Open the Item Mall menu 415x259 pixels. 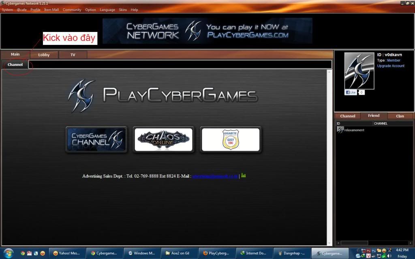click(51, 10)
